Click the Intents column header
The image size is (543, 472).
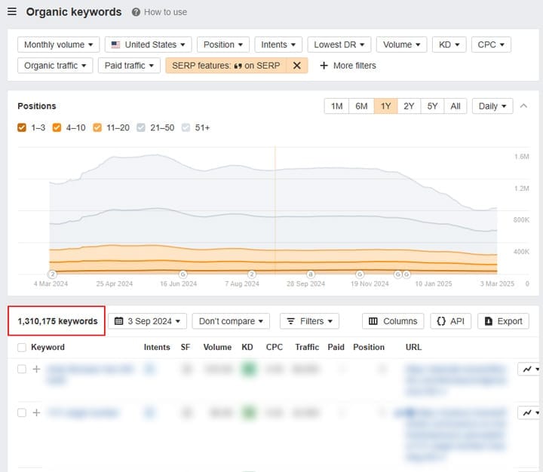coord(157,347)
